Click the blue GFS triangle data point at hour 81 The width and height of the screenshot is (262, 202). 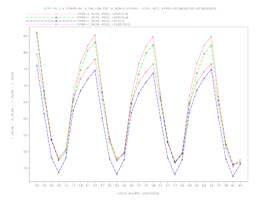click(233, 176)
